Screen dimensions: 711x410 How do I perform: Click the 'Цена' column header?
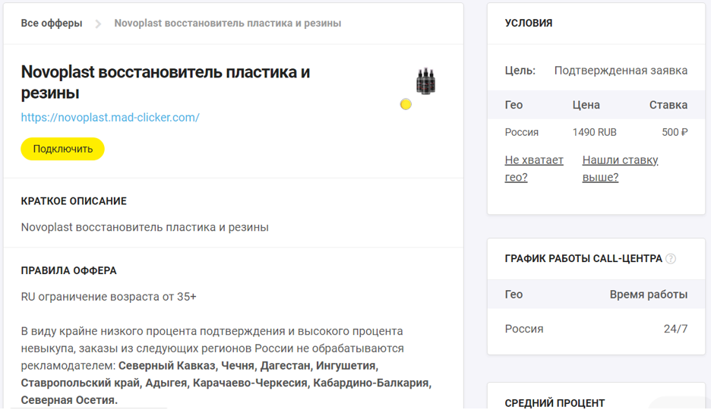pos(586,105)
